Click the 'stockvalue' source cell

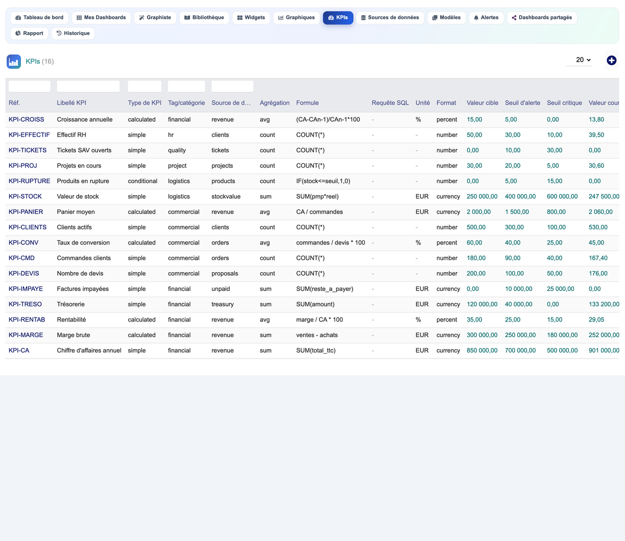[226, 197]
